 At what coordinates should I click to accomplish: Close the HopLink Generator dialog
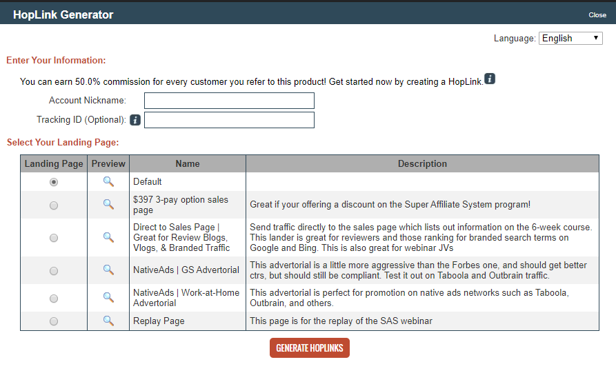[x=597, y=15]
